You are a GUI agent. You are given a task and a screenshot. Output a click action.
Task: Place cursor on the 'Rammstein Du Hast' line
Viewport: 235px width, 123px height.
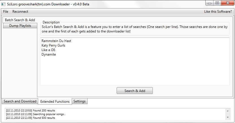56,41
